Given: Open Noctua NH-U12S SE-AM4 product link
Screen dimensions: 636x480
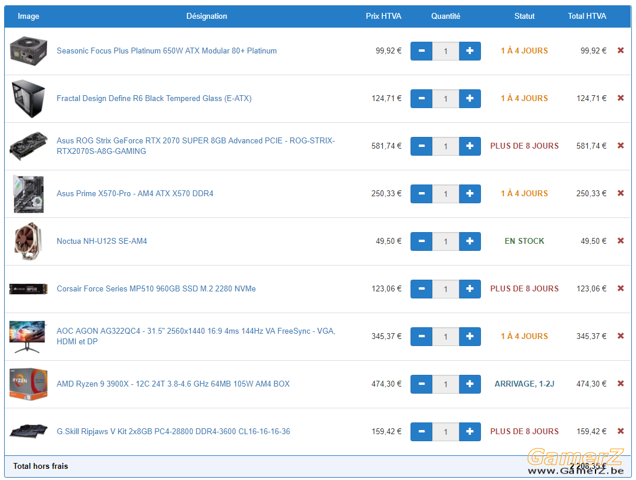Looking at the screenshot, I should pos(102,241).
